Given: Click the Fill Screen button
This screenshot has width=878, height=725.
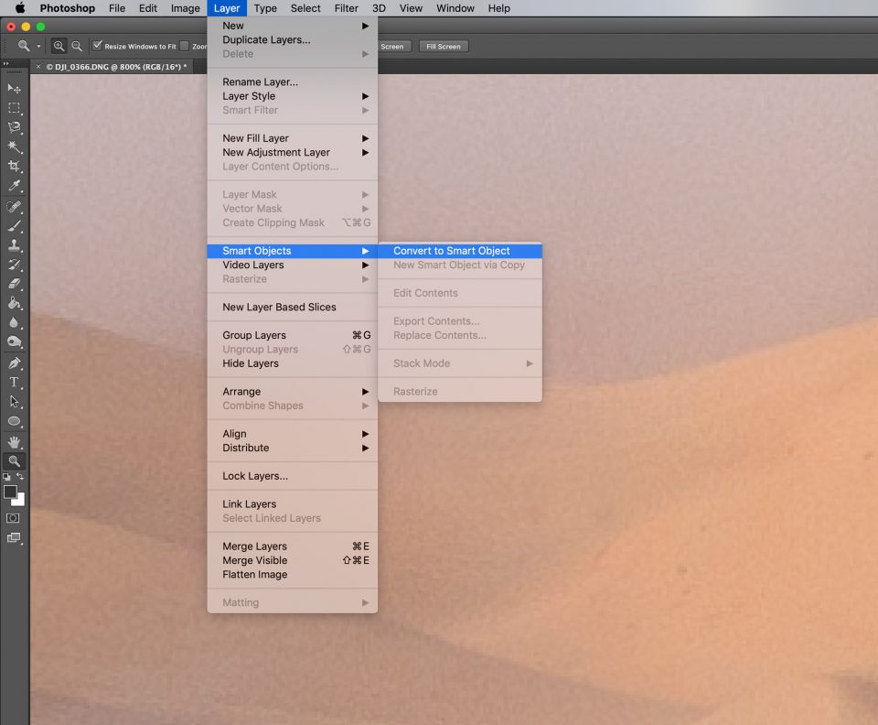Looking at the screenshot, I should (x=444, y=47).
